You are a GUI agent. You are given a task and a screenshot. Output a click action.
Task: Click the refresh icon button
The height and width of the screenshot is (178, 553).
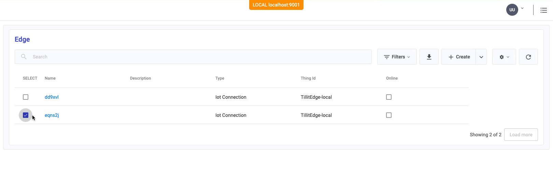click(528, 57)
